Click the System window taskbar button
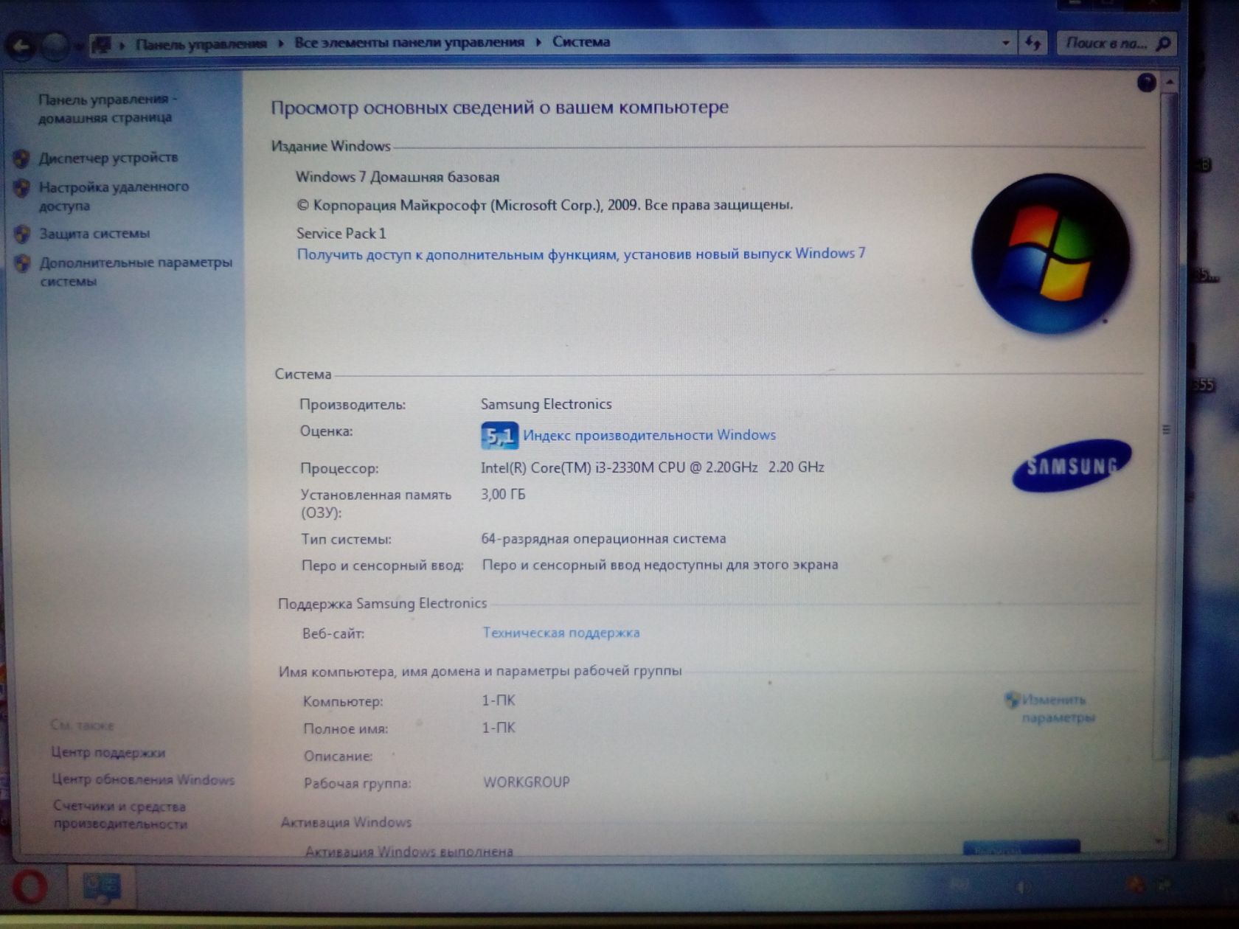1239x929 pixels. [103, 888]
